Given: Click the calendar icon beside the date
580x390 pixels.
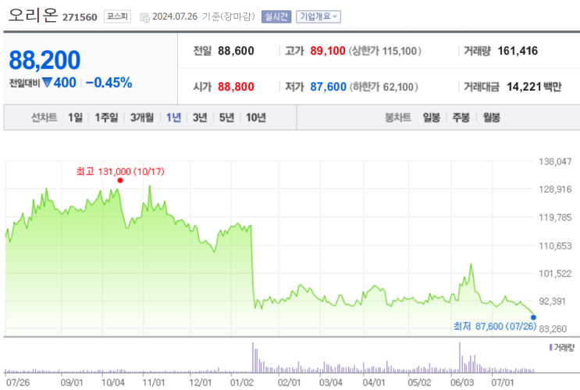Looking at the screenshot, I should pos(144,17).
